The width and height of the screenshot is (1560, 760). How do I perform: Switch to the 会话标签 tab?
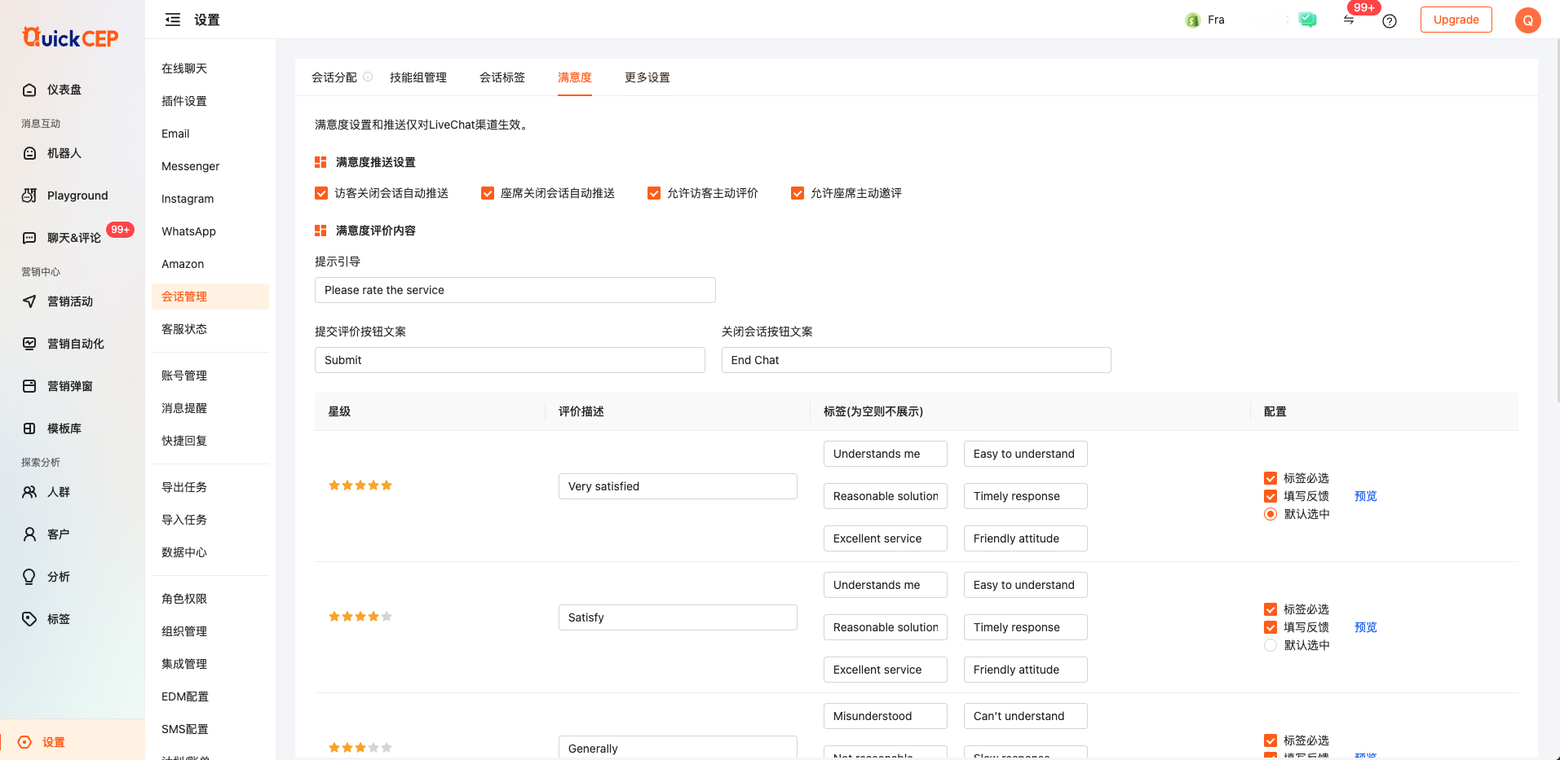point(502,77)
